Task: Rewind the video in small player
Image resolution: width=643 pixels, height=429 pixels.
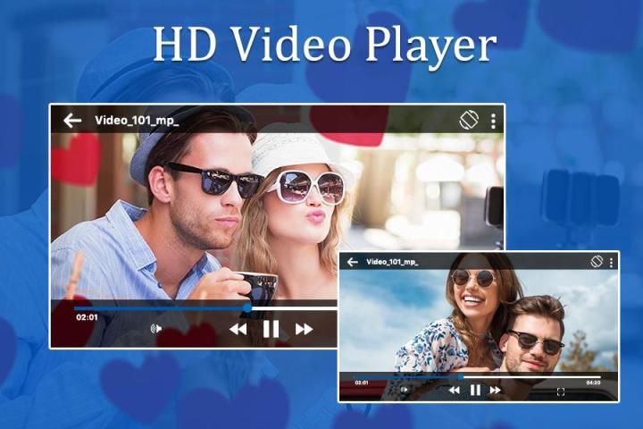Action: coord(454,391)
